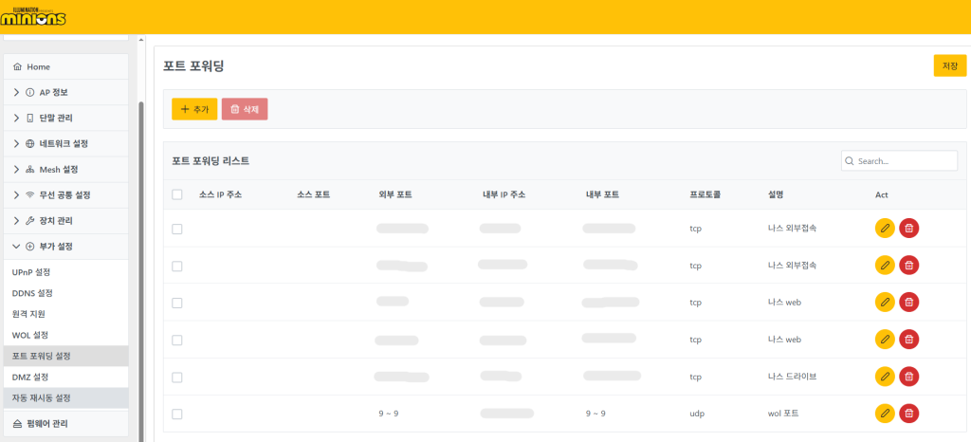Click the red trash icon for wol 포트 row
Image resolution: width=971 pixels, height=442 pixels.
tap(908, 414)
